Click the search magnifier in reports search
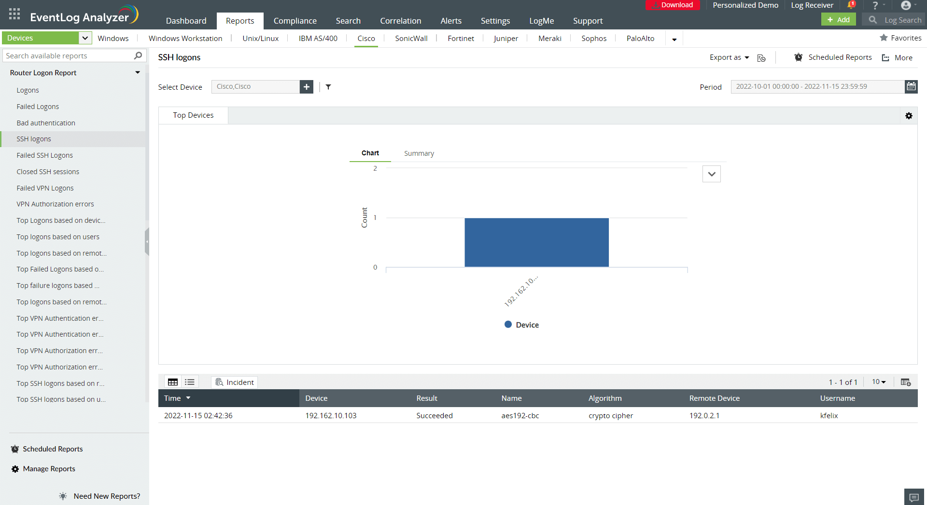 (x=138, y=55)
